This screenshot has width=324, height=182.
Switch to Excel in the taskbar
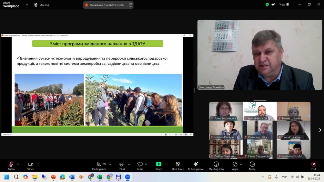100,177
